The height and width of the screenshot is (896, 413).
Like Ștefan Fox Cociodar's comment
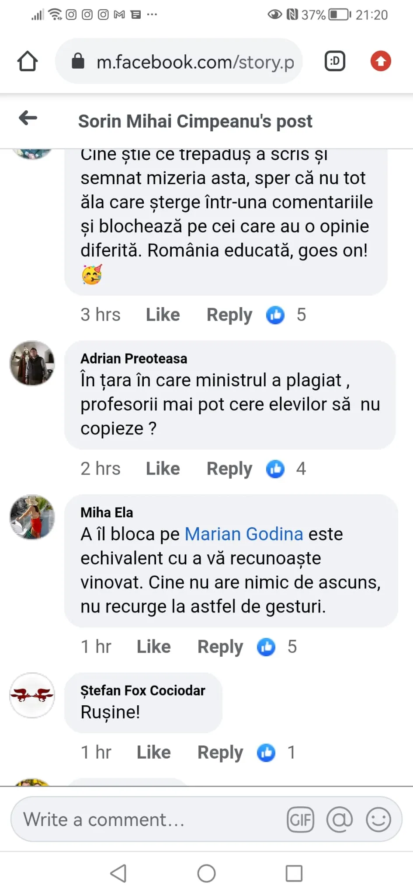point(153,752)
